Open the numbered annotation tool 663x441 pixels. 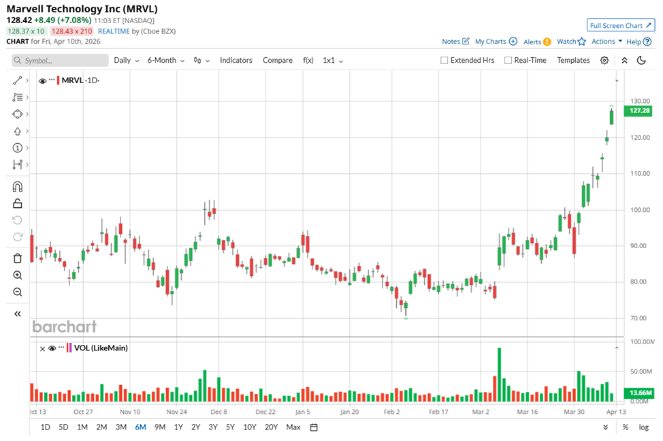click(x=17, y=148)
